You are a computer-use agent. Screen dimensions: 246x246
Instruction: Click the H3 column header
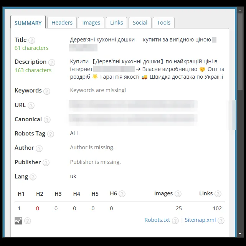(x=58, y=194)
